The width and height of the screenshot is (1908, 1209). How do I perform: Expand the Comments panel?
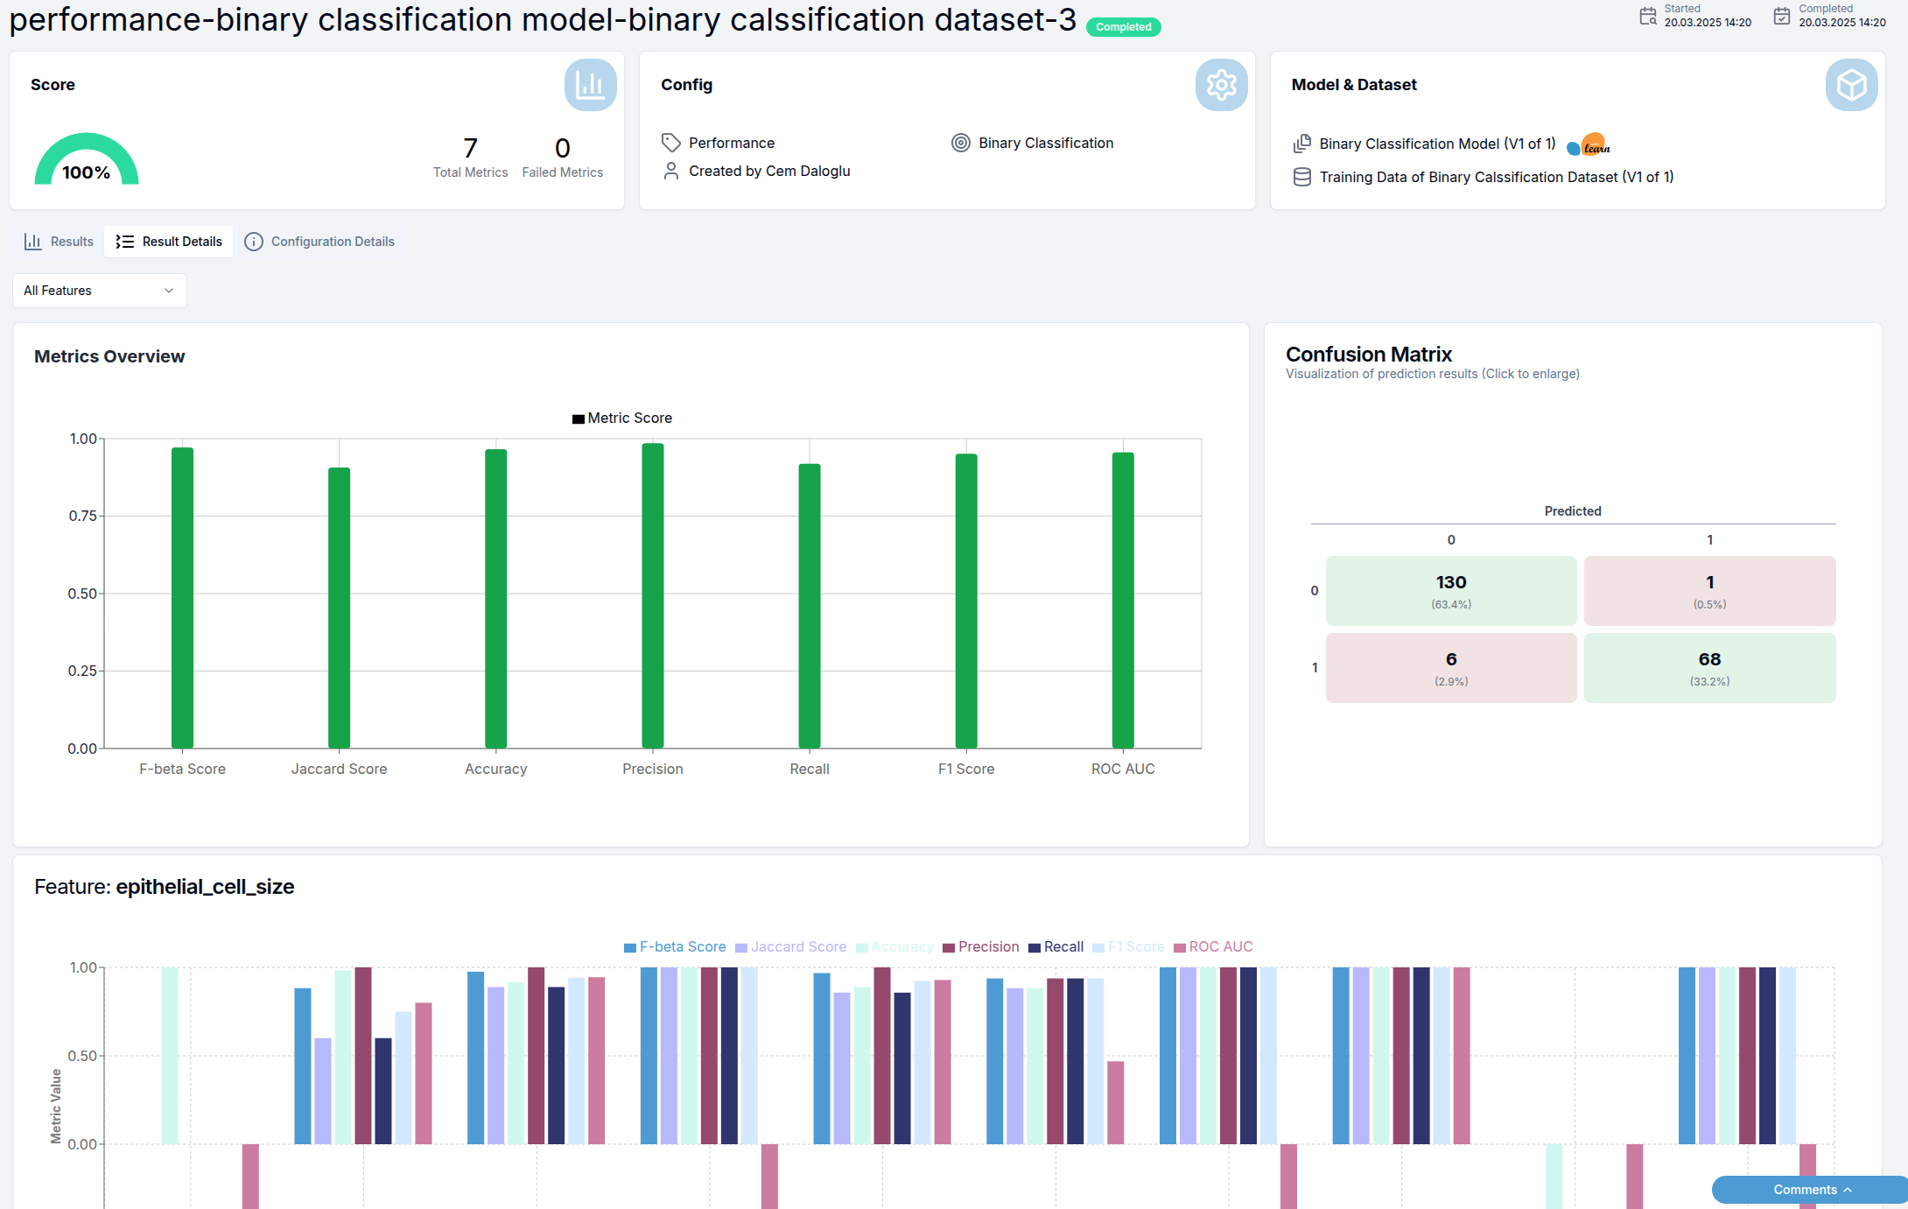click(1811, 1190)
